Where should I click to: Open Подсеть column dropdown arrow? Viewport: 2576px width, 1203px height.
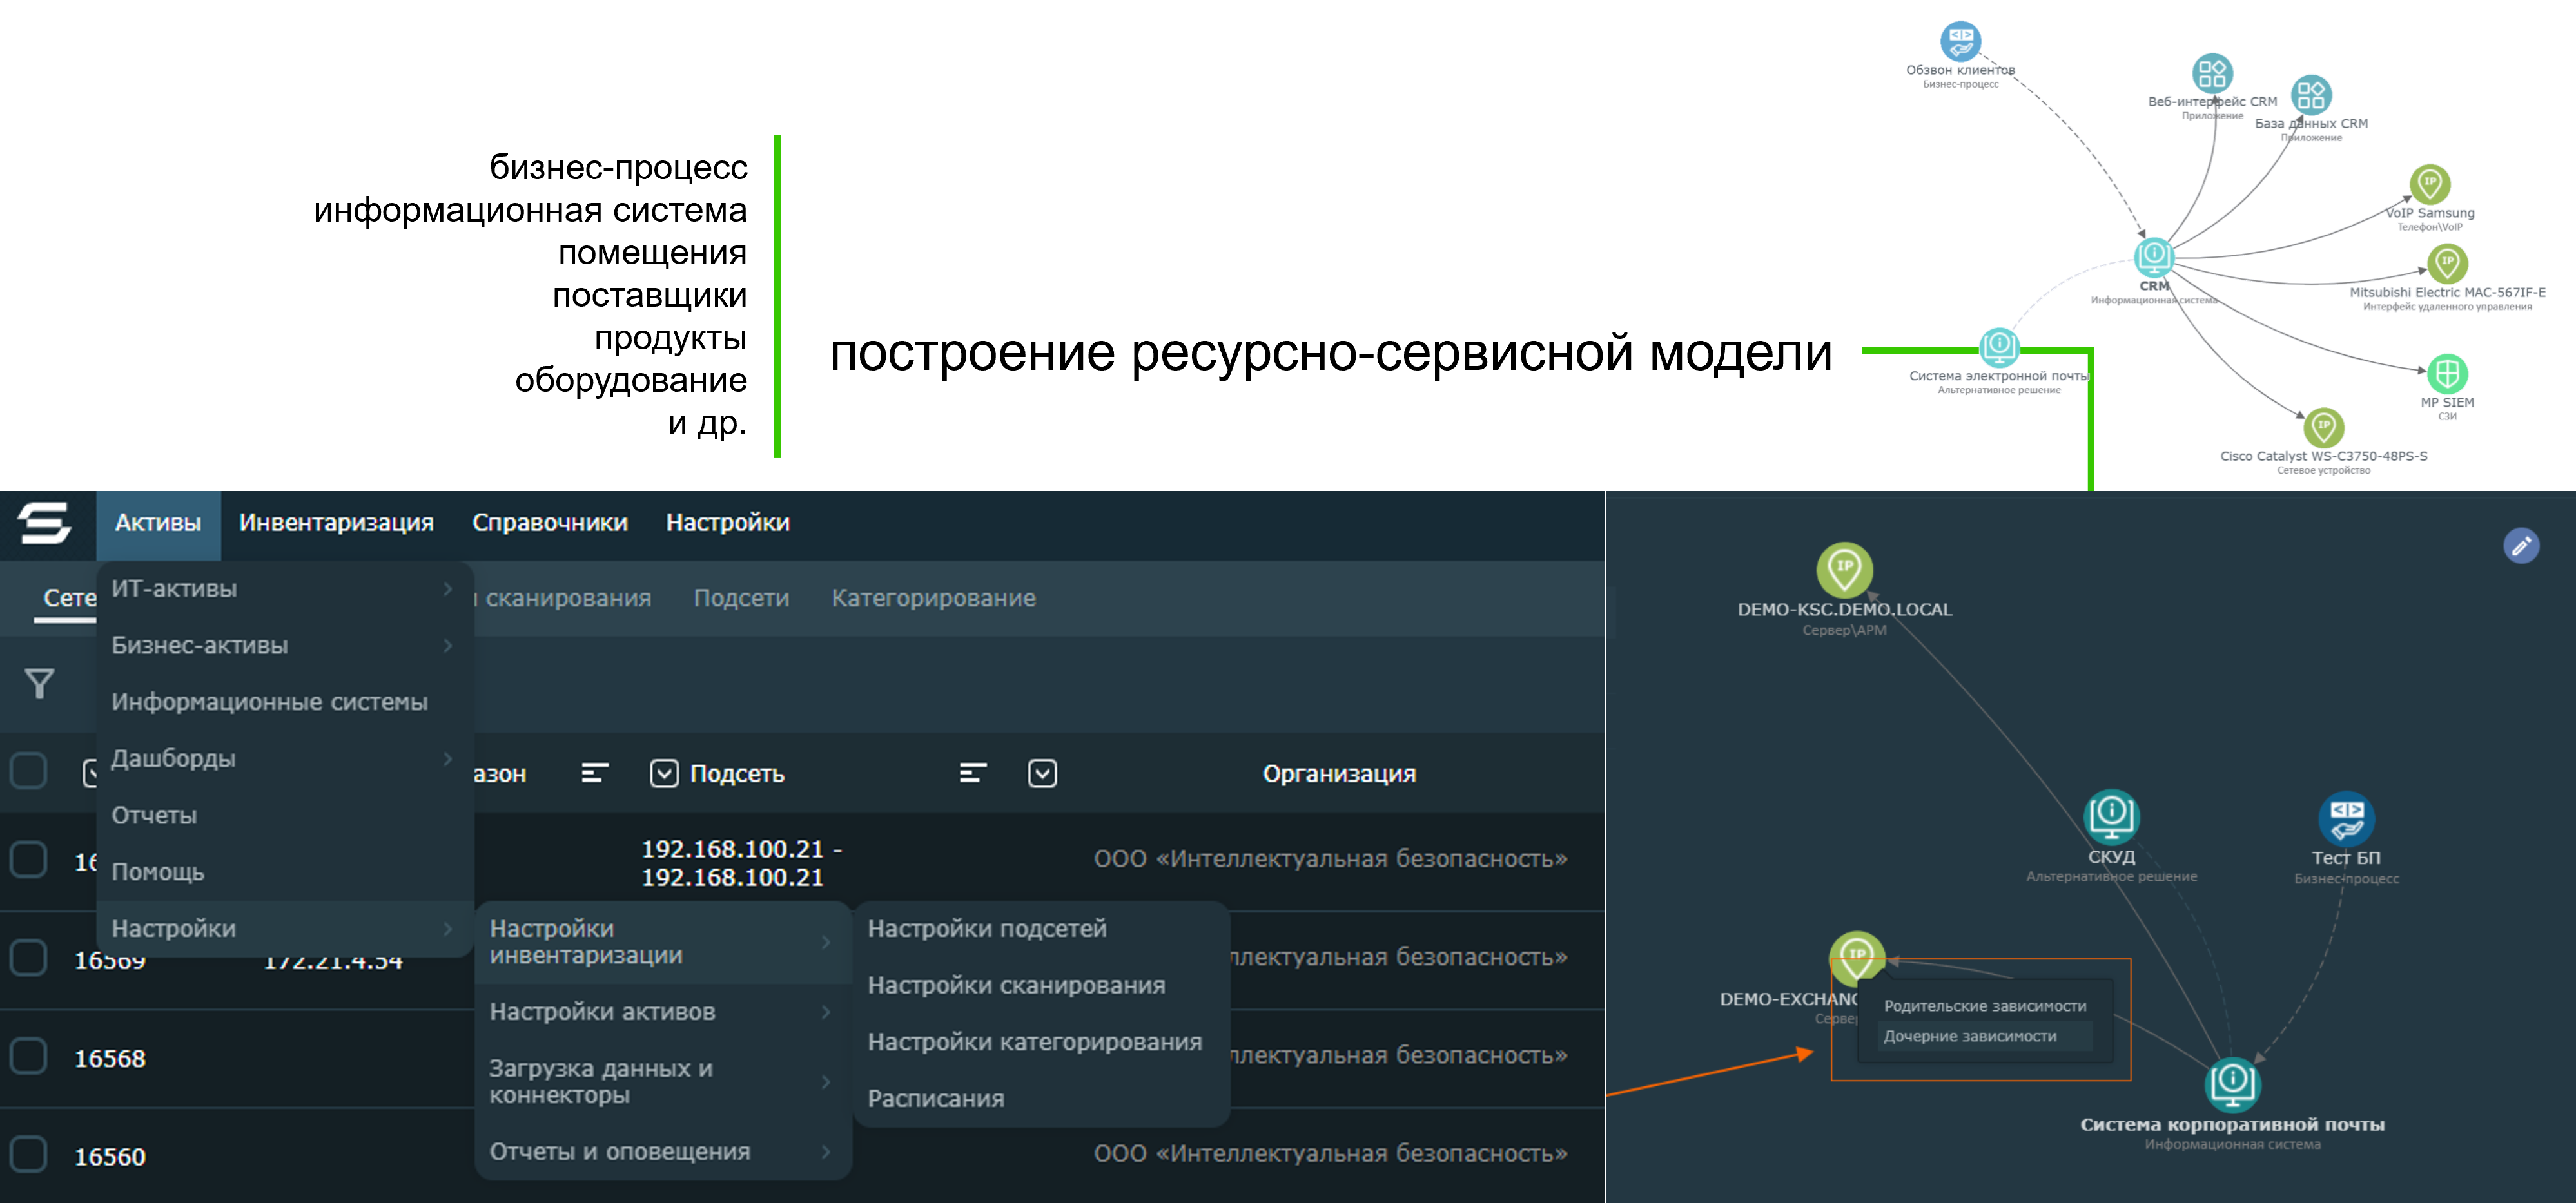664,773
